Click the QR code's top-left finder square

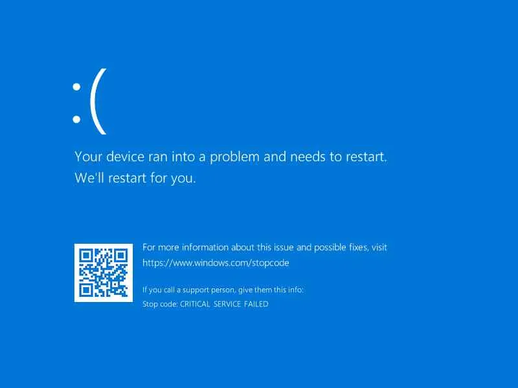pyautogui.click(x=86, y=255)
